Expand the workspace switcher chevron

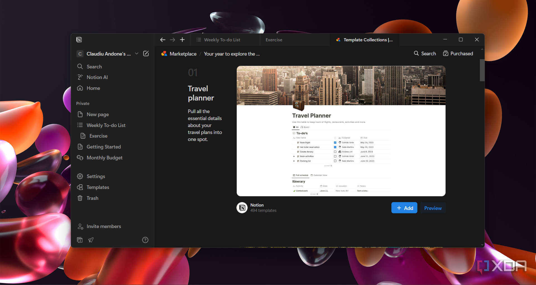pyautogui.click(x=137, y=54)
